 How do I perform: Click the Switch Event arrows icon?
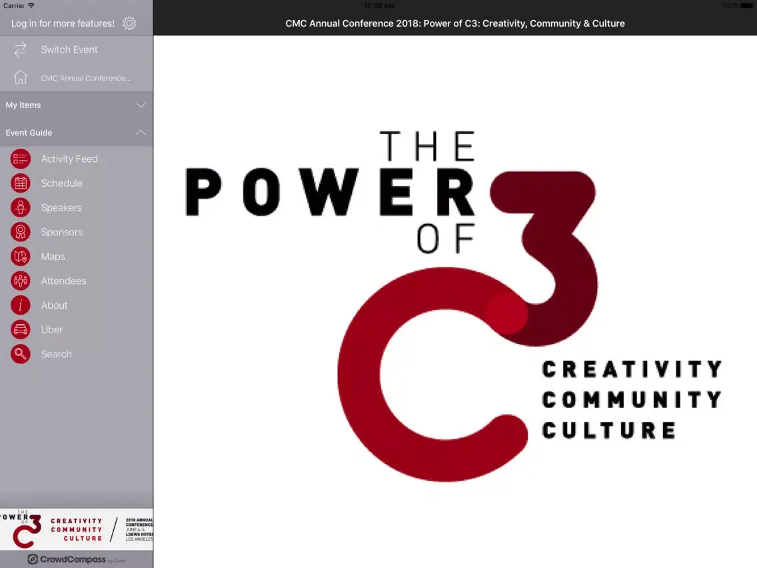(20, 49)
